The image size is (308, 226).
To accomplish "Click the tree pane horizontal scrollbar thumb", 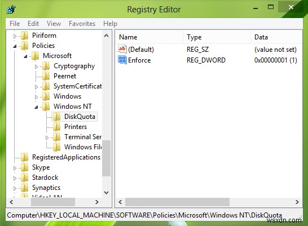I will pyautogui.click(x=53, y=202).
